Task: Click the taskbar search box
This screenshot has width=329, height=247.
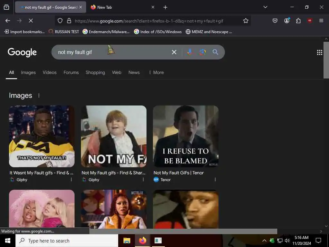Action: 67,241
